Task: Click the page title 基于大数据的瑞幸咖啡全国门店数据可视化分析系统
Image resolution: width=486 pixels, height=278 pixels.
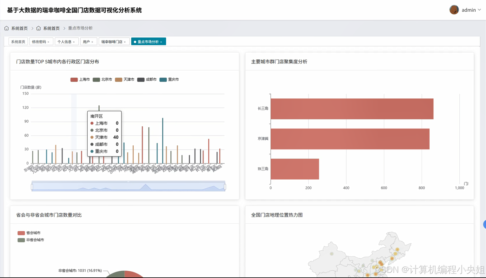Action: tap(74, 10)
